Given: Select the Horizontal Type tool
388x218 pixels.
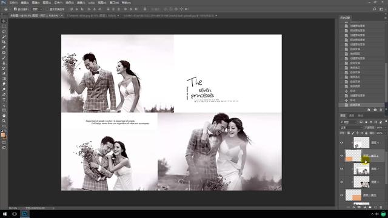Looking at the screenshot, I should (x=4, y=100).
